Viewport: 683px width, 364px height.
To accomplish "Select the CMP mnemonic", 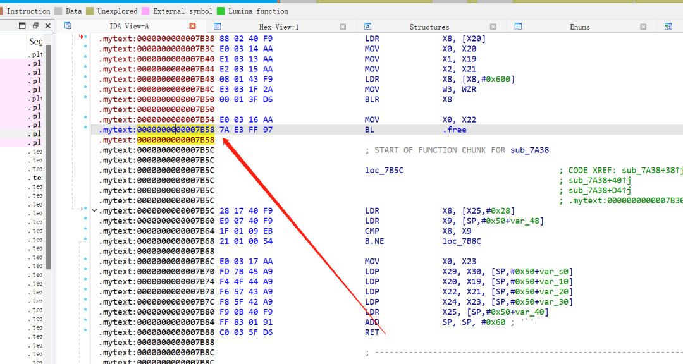I will (x=372, y=231).
